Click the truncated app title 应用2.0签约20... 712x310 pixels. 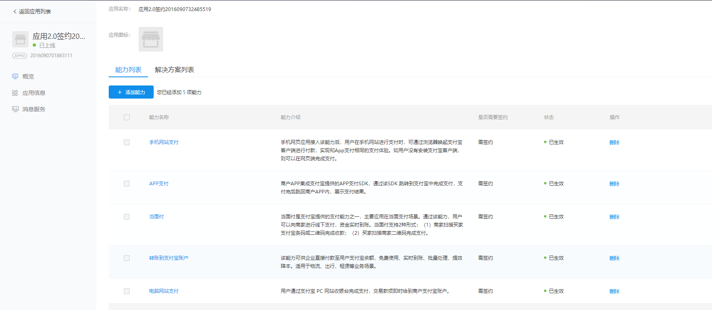click(59, 36)
